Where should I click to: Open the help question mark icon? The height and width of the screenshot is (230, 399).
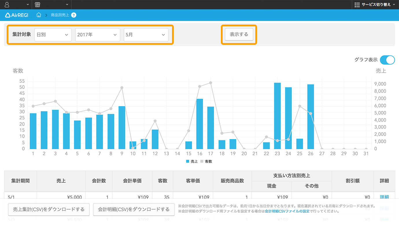74,15
